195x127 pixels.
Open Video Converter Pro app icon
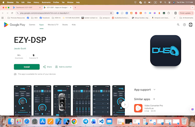(x=138, y=108)
